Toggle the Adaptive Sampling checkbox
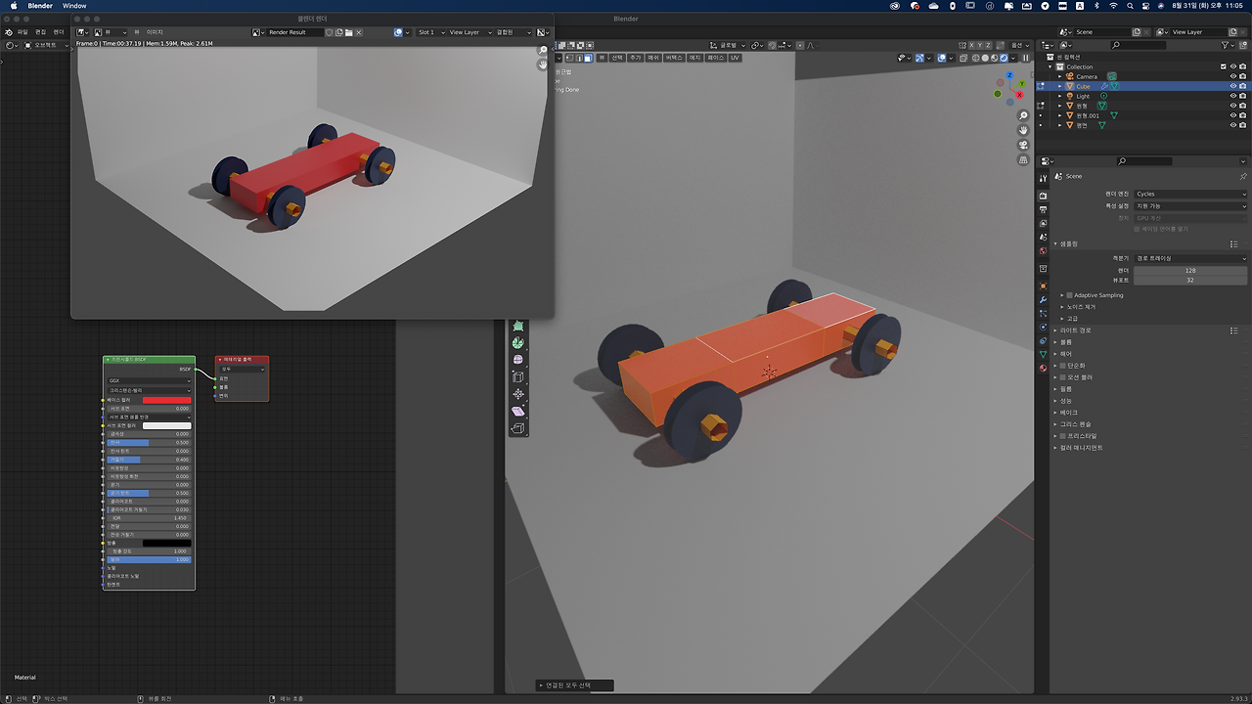 1069,295
